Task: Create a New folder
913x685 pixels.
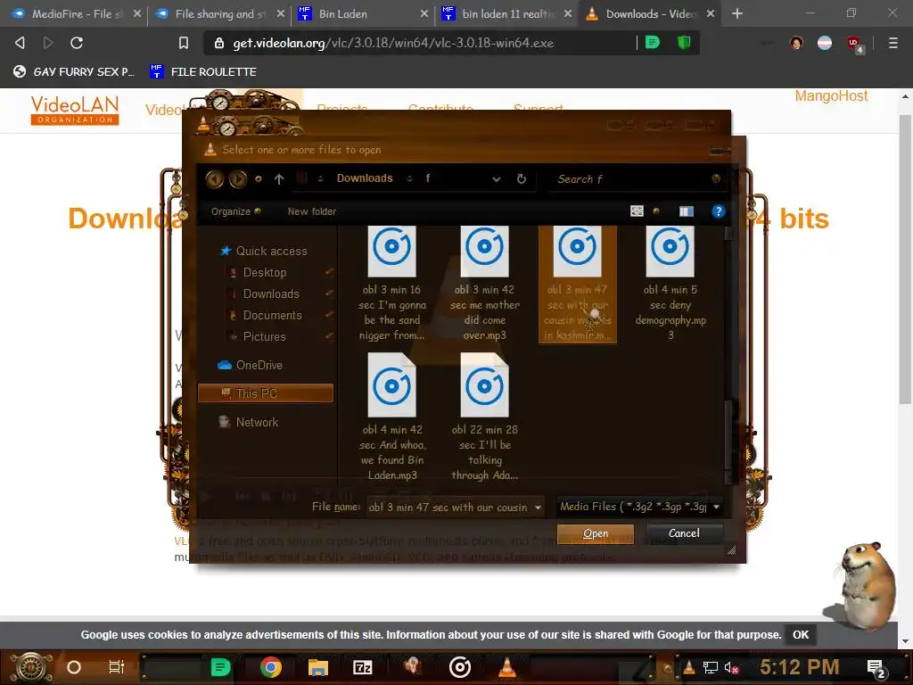Action: 311,211
